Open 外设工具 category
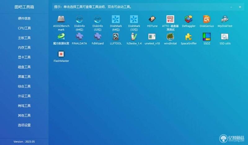This screenshot has width=248, height=145. (x=24, y=96)
